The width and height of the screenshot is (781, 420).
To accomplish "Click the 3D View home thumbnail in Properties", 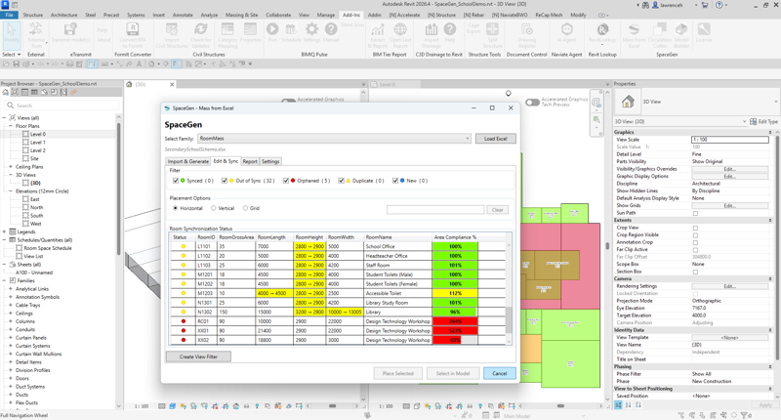I will (628, 102).
